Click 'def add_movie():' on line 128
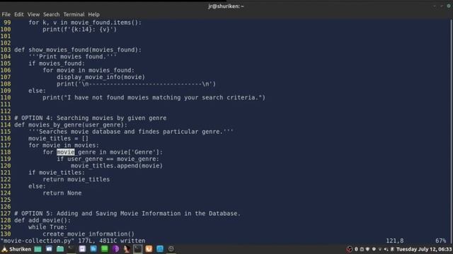This screenshot has height=254, width=453. [x=42, y=220]
